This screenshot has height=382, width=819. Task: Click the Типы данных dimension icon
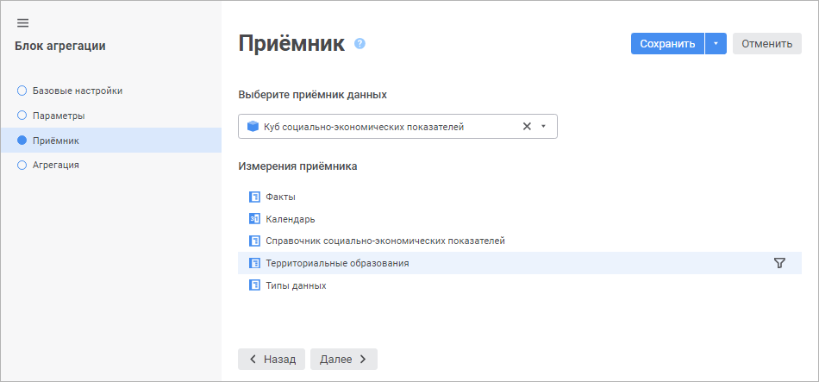[254, 285]
